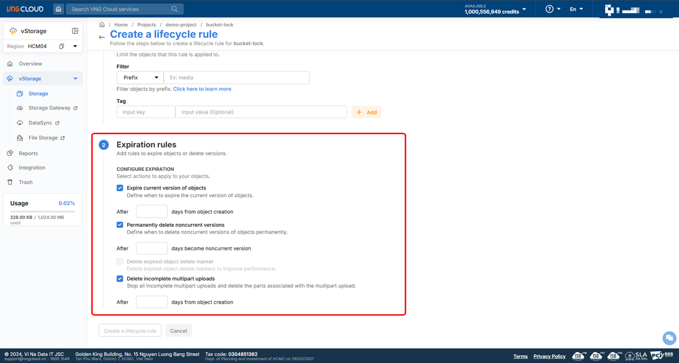679x363 pixels.
Task: Click the tag Input key field
Action: 145,112
